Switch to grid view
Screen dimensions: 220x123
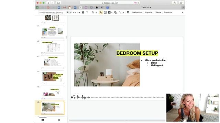coord(59,120)
